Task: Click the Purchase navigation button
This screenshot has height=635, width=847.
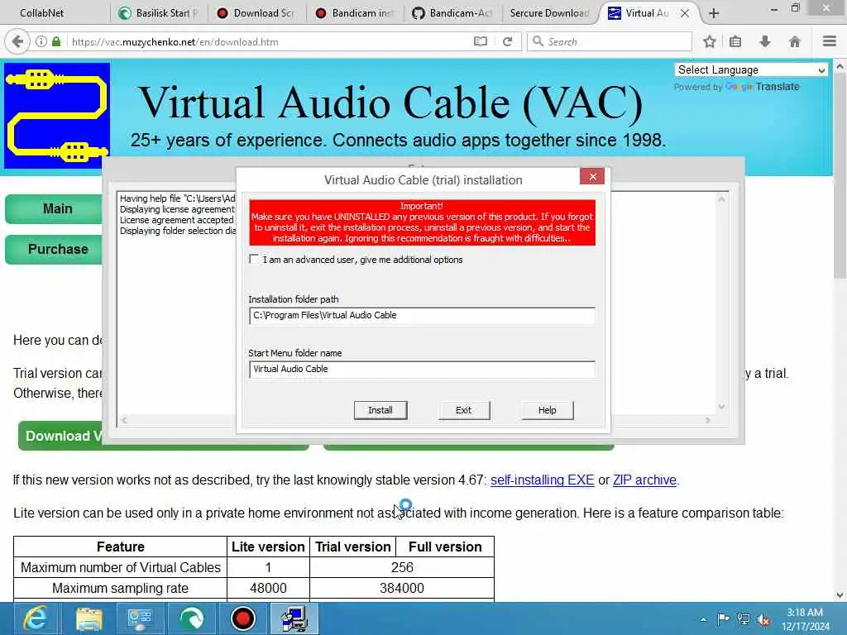Action: 54,250
